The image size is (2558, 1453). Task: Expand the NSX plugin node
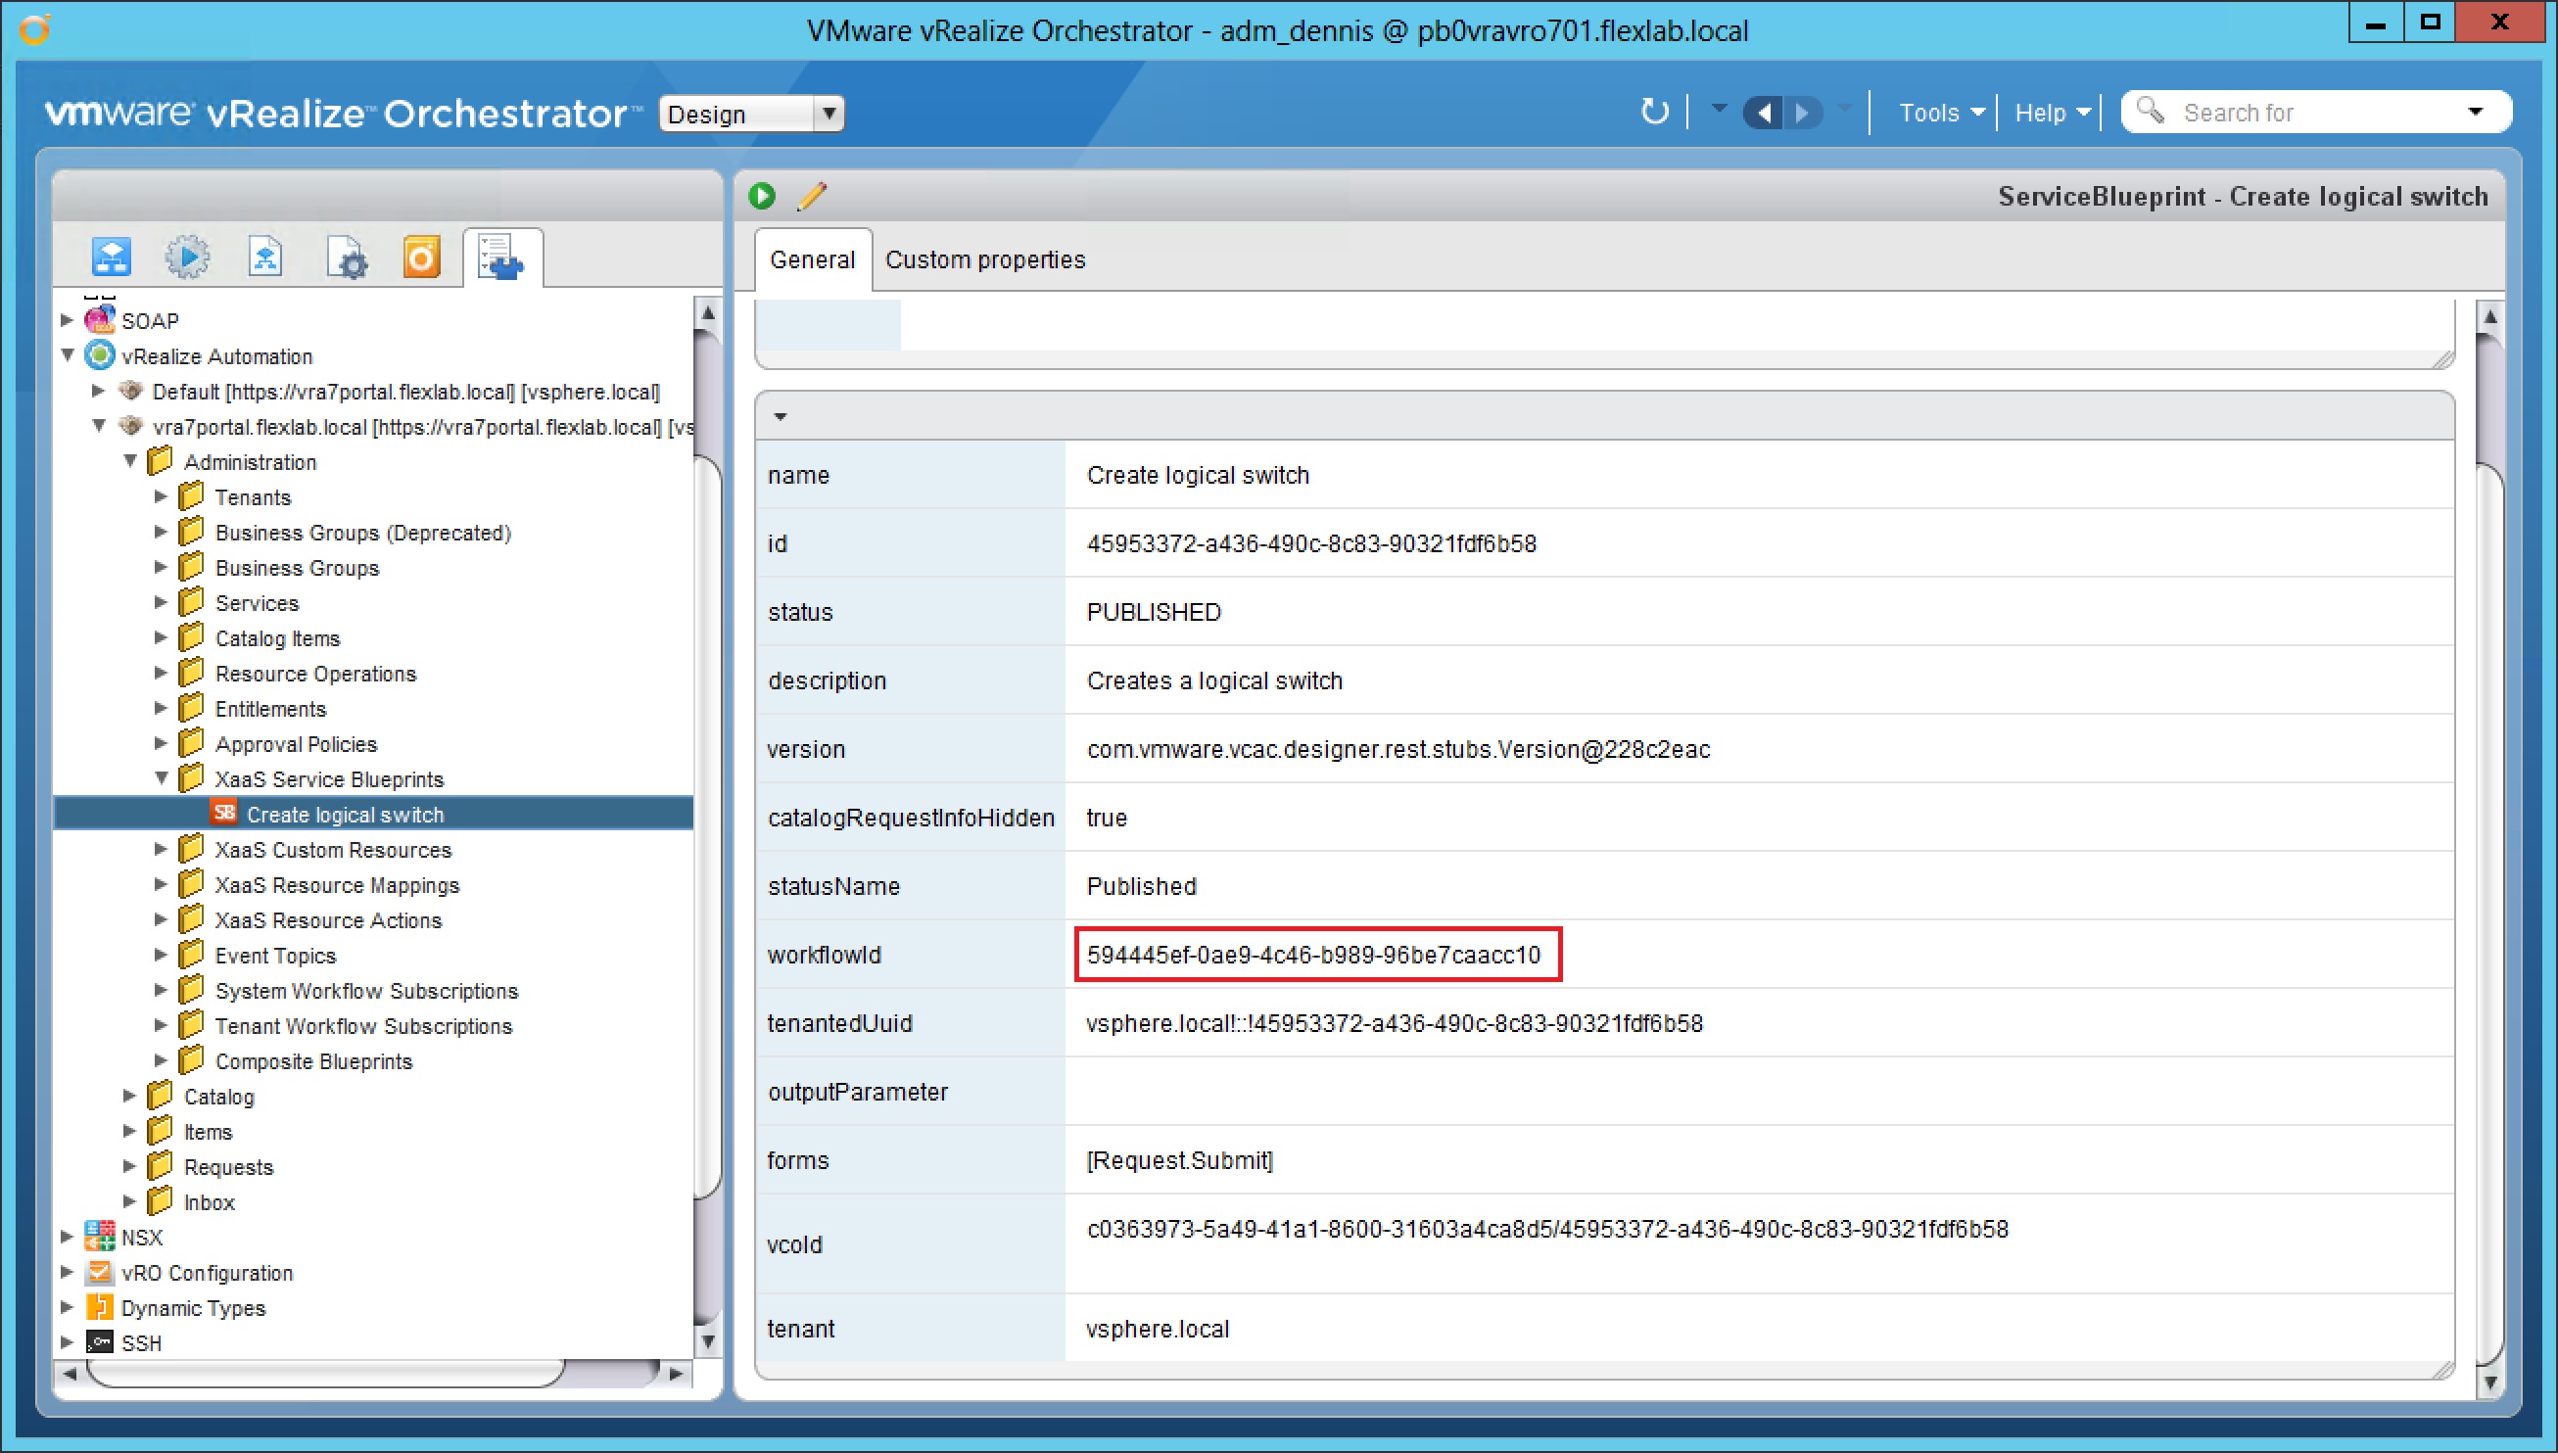click(x=67, y=1237)
